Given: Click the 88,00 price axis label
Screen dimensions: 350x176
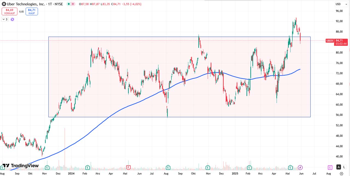Looking at the screenshot, I should pyautogui.click(x=339, y=32).
